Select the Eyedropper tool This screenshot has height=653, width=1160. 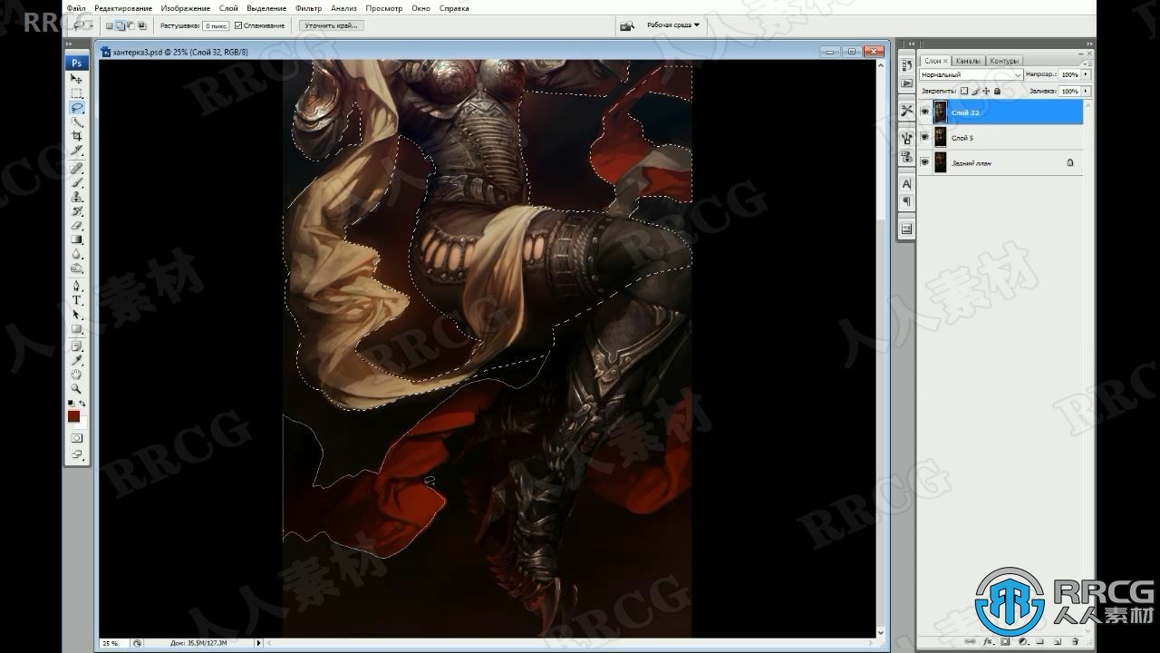tap(77, 360)
